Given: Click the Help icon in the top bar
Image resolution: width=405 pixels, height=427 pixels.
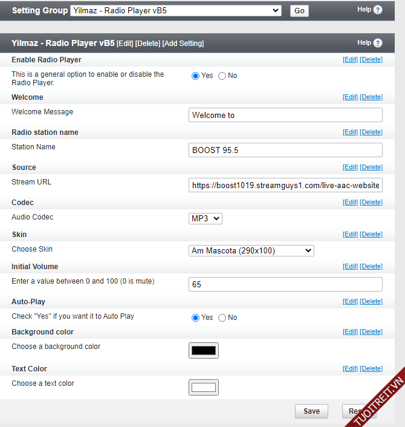Looking at the screenshot, I should click(378, 10).
